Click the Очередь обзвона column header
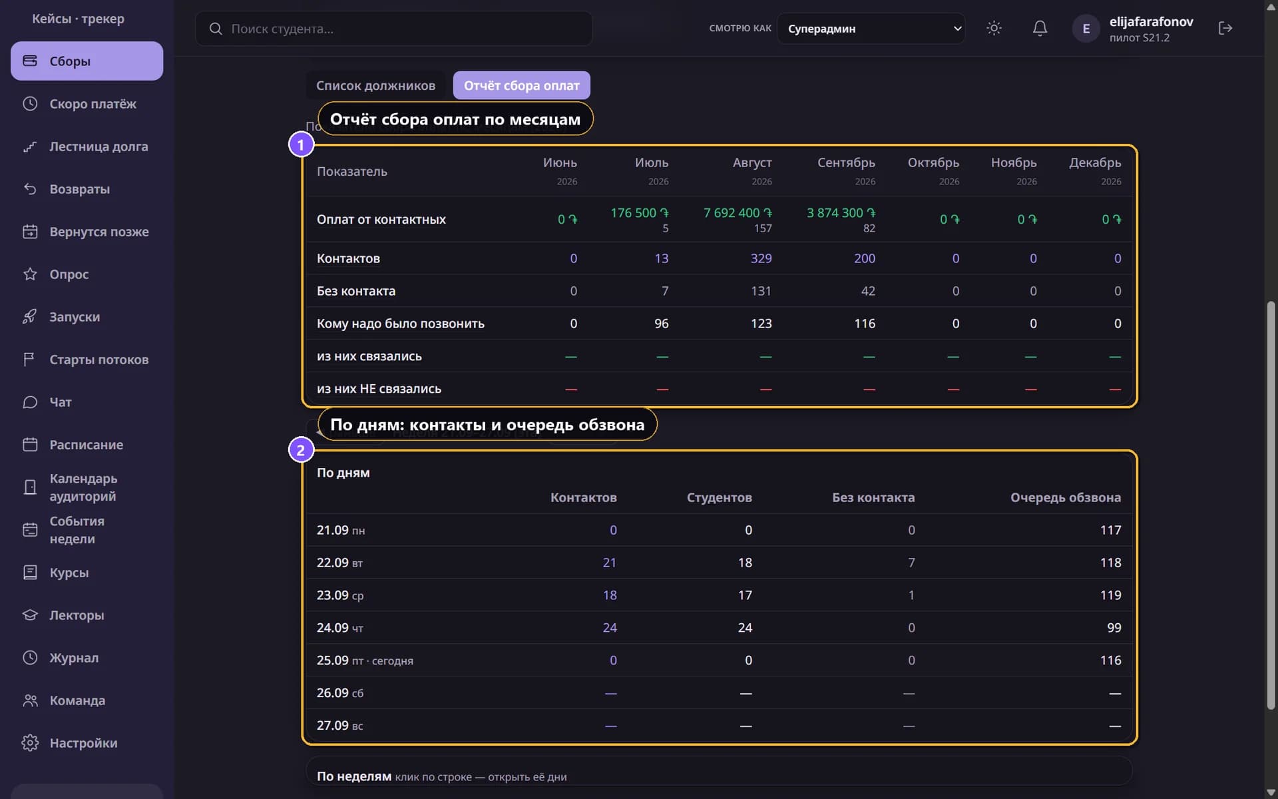 point(1065,497)
